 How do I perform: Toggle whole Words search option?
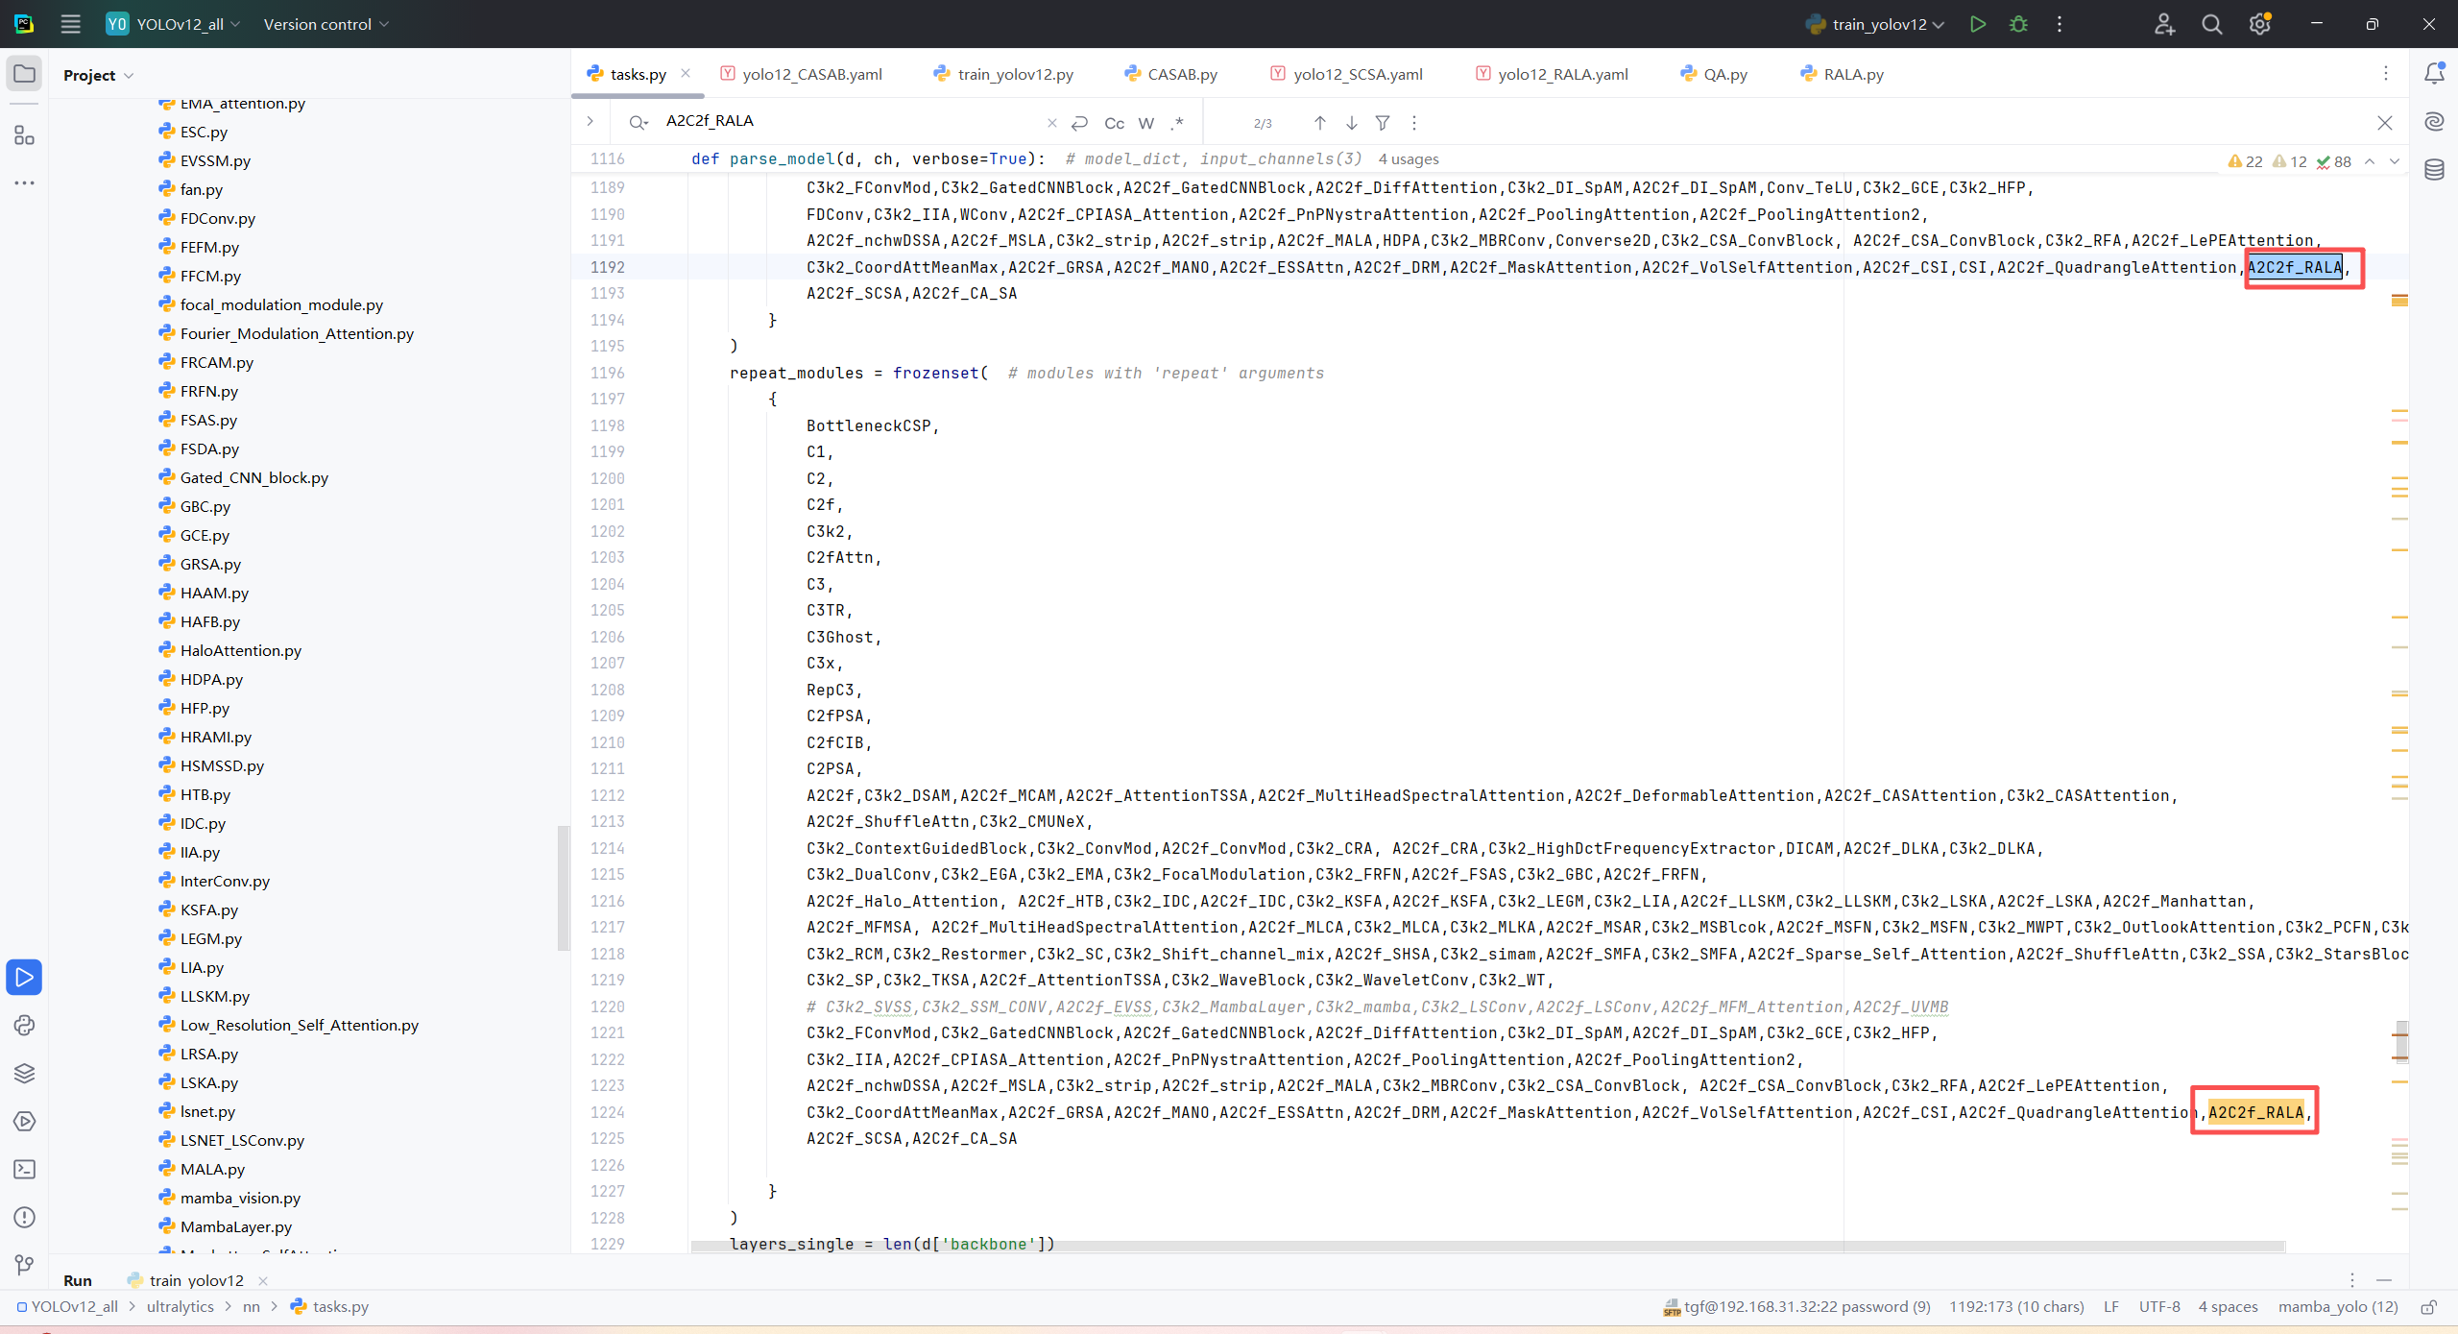tap(1145, 123)
